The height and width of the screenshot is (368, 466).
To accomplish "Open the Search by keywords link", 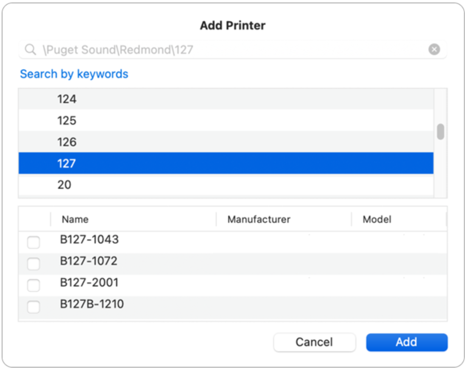I will click(74, 74).
